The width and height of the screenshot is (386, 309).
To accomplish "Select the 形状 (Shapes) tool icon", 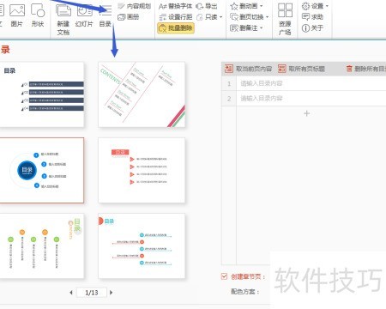I will (x=38, y=10).
